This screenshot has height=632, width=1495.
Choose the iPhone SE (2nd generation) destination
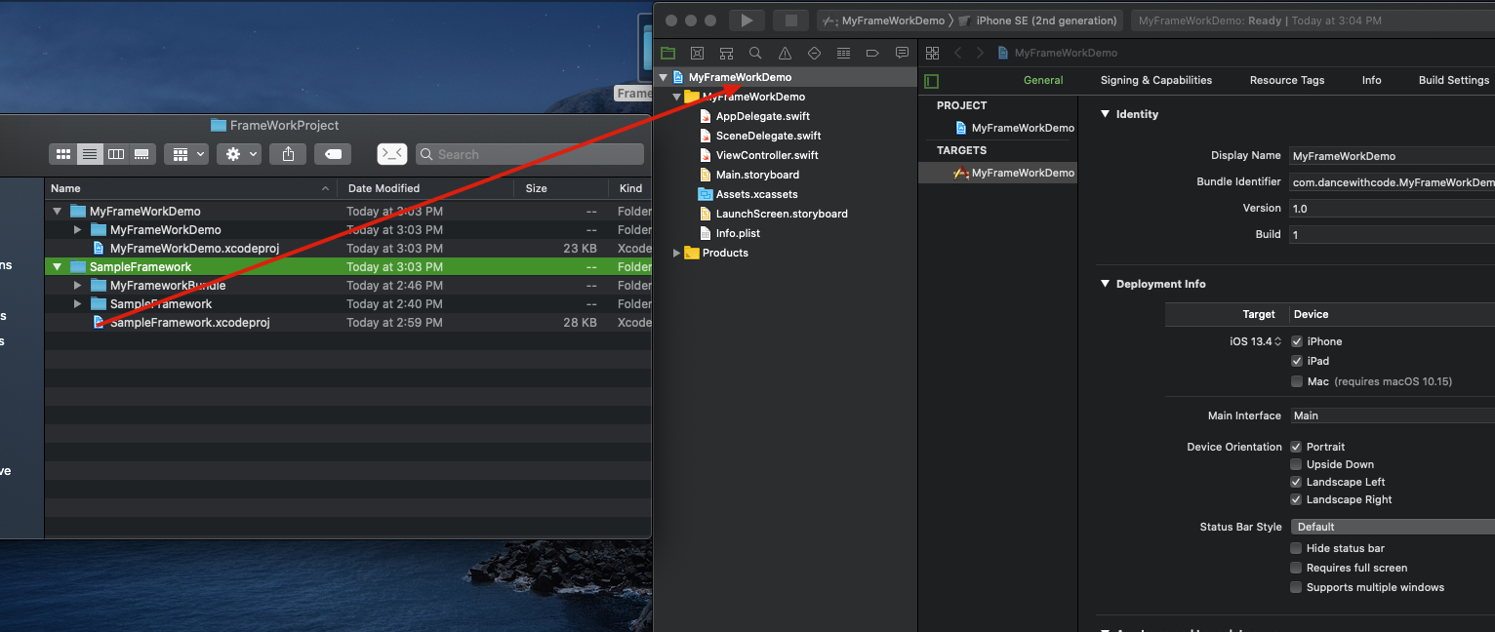pyautogui.click(x=1038, y=20)
